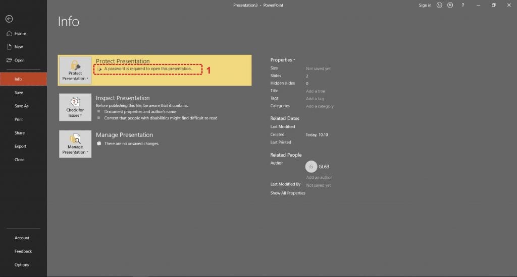Restore down the PowerPoint window
The height and width of the screenshot is (277, 517).
[494, 5]
